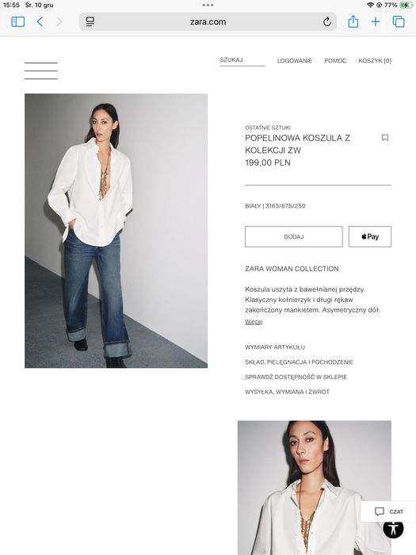Open Logowanie login page
The image size is (416, 555).
pos(294,61)
